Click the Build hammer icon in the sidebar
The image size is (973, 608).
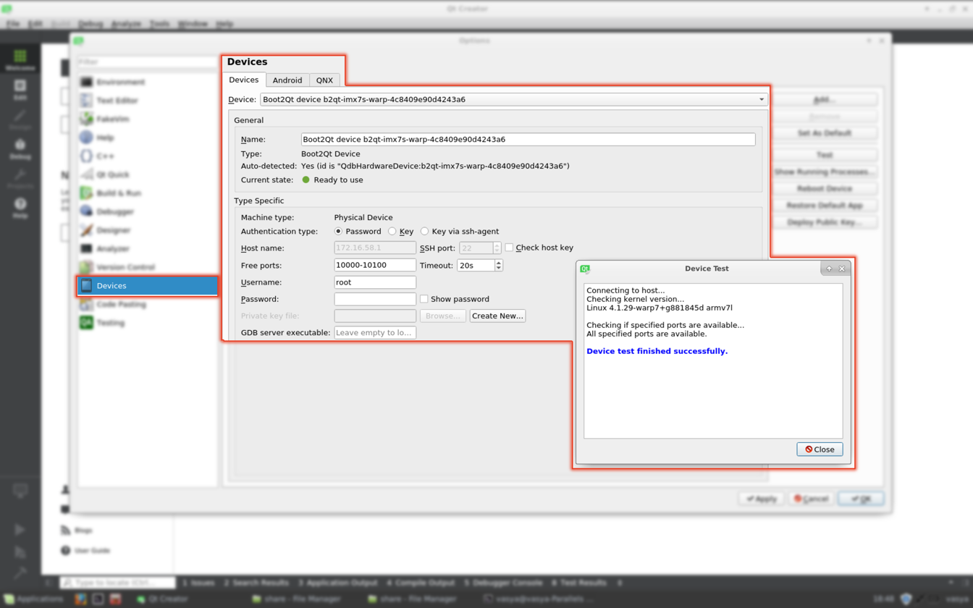point(20,573)
